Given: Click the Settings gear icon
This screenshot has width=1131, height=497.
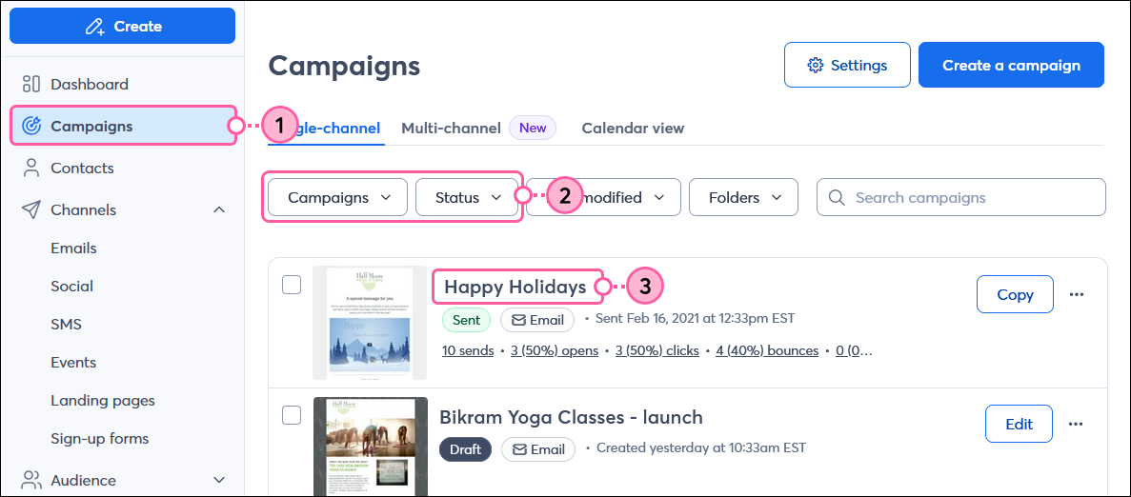Looking at the screenshot, I should coord(815,66).
